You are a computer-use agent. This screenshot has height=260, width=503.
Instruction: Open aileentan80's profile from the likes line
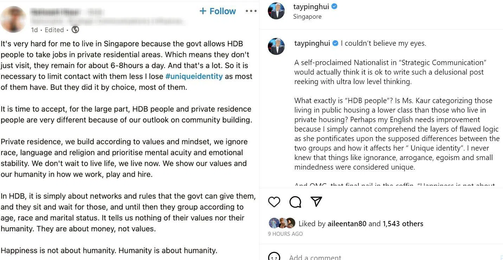click(x=347, y=223)
